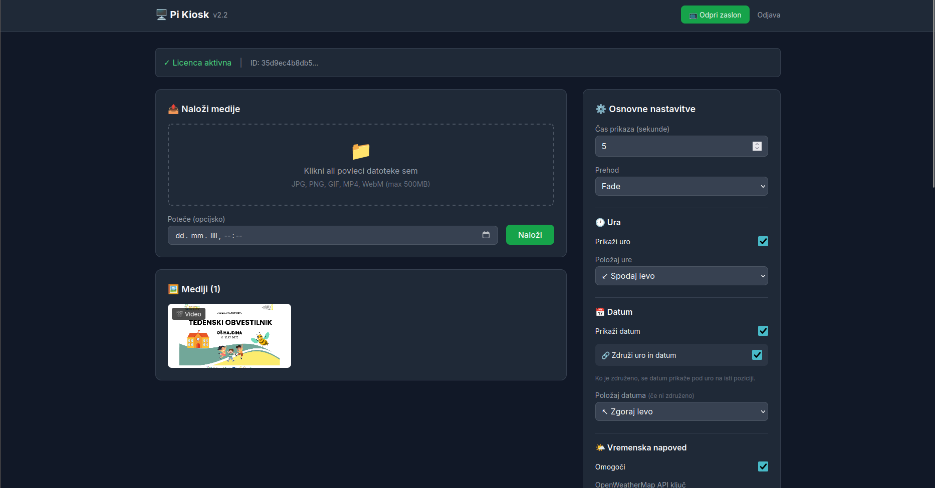Expand the Položaj ure dropdown
Viewport: 935px width, 488px height.
tap(681, 276)
